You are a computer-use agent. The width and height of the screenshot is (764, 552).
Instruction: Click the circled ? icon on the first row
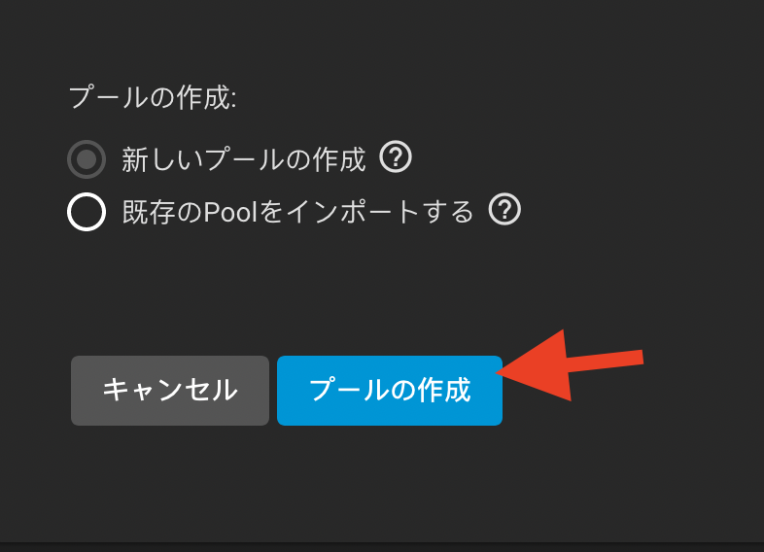click(x=396, y=156)
